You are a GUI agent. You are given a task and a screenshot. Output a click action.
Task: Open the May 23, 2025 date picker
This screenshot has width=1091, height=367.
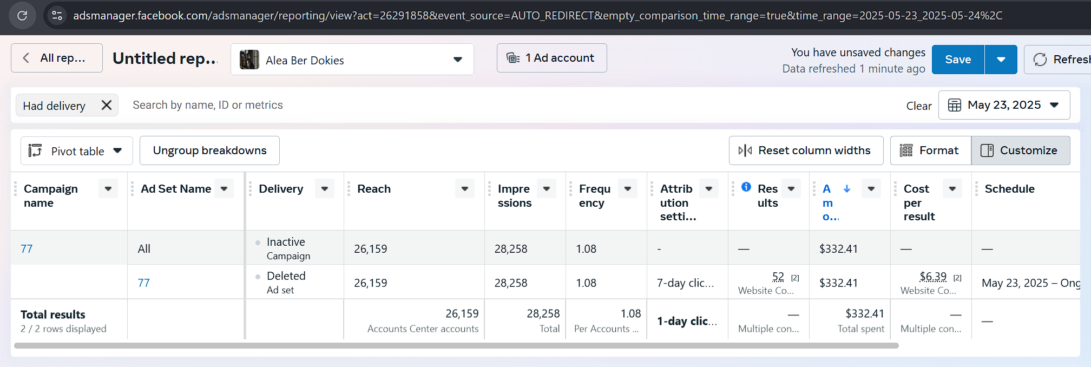pyautogui.click(x=1004, y=105)
